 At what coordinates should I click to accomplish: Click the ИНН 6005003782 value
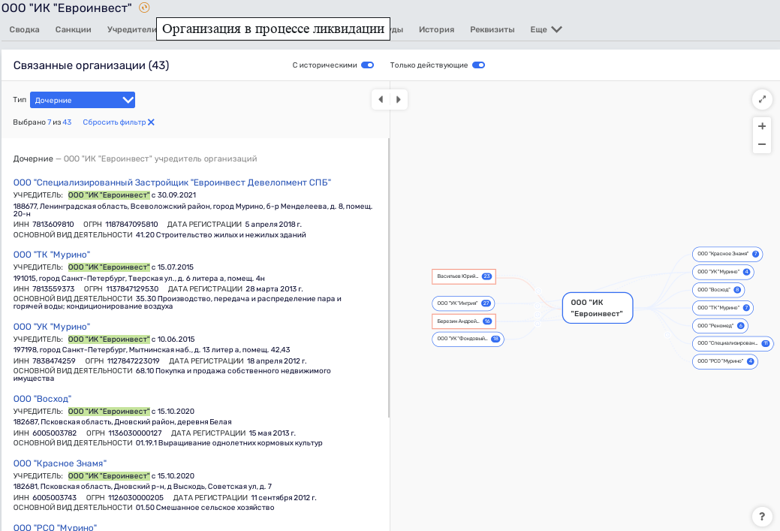tap(55, 433)
